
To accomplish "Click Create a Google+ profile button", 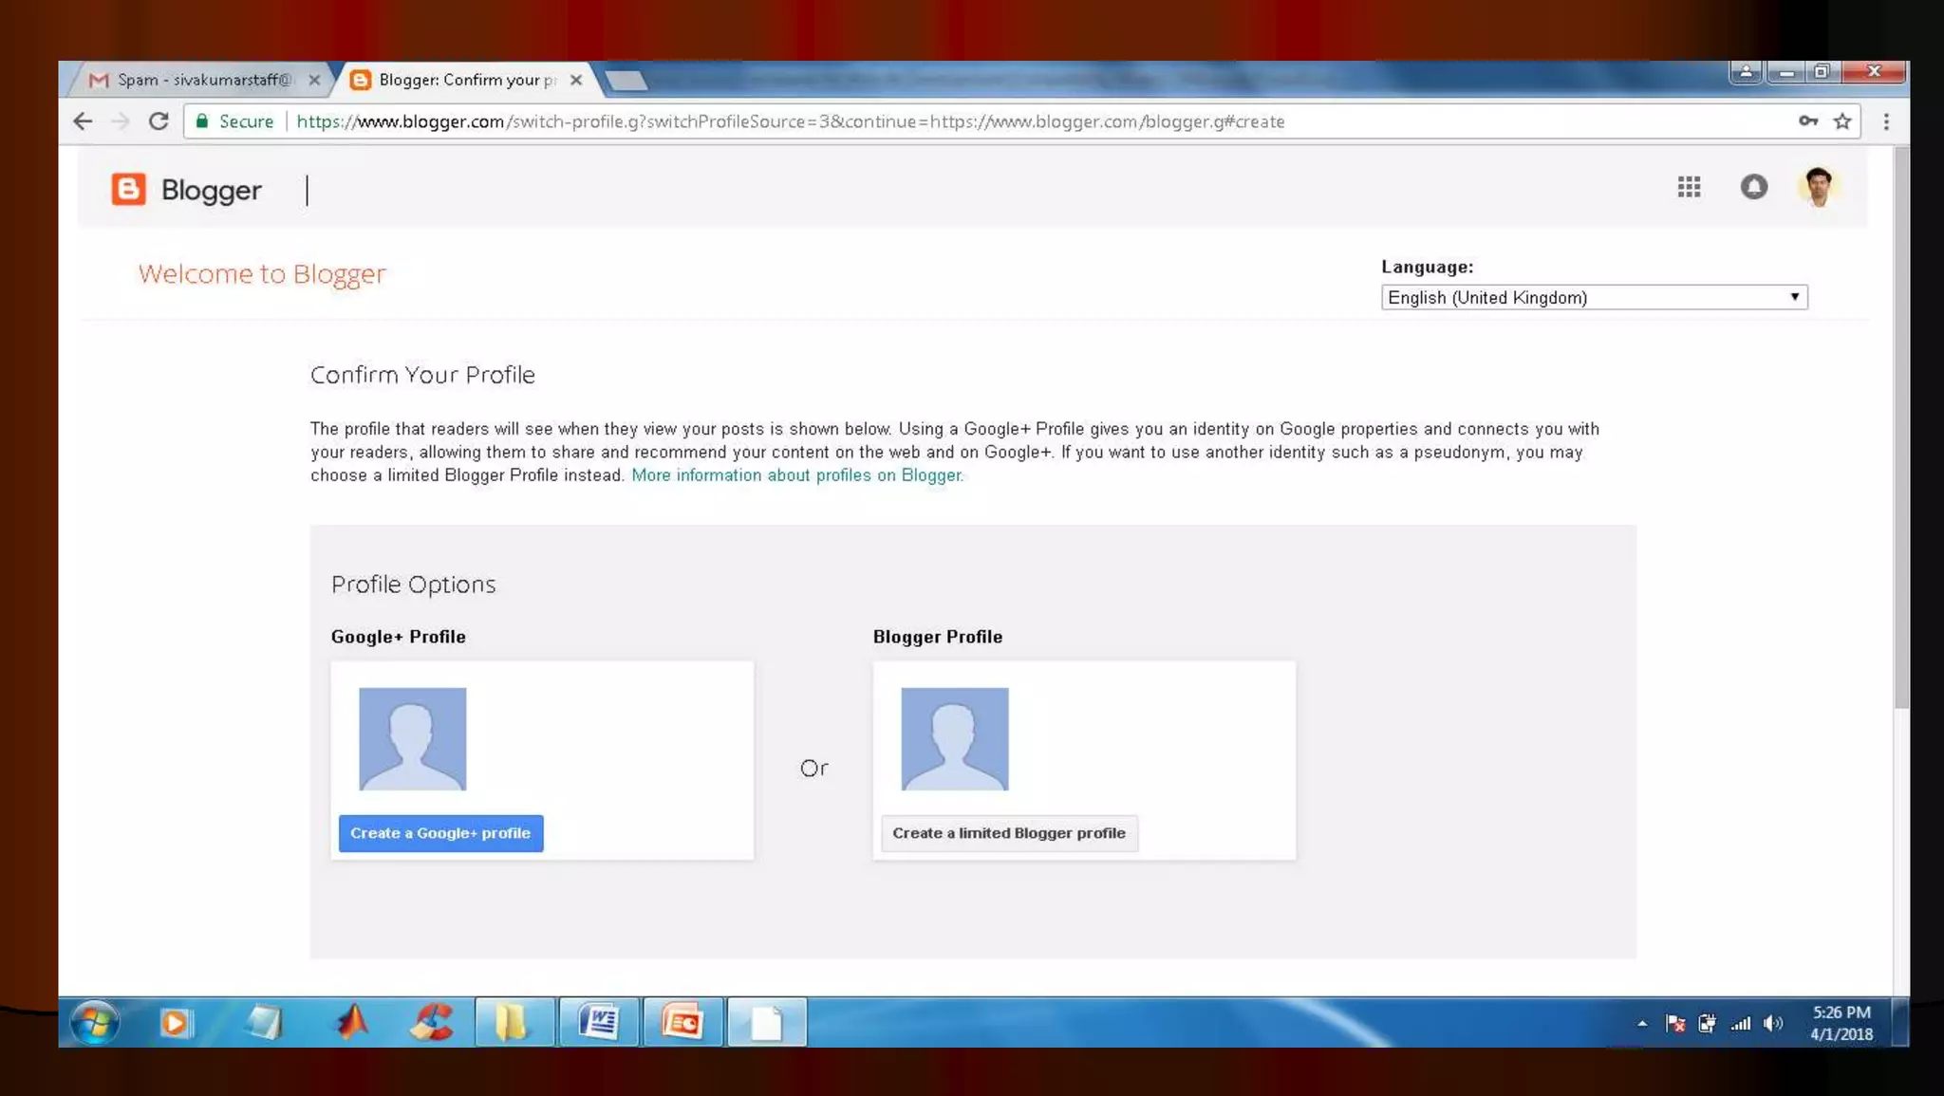I will tap(440, 833).
